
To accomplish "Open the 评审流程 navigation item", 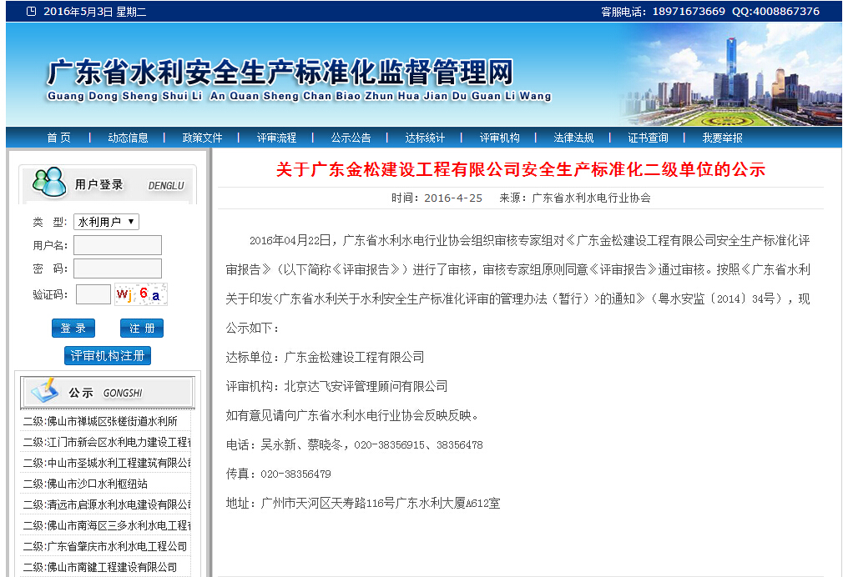I will [276, 138].
